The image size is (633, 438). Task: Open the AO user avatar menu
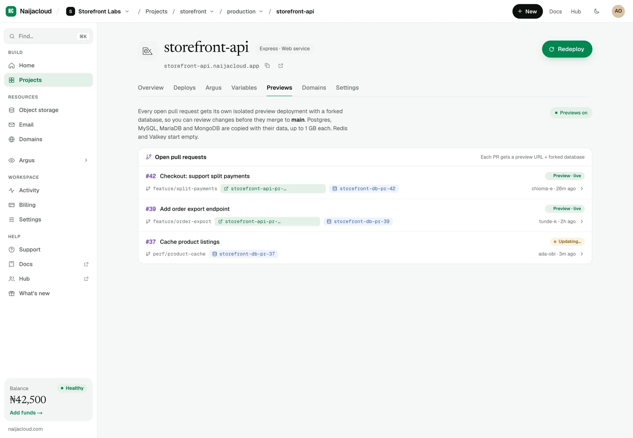click(x=618, y=11)
